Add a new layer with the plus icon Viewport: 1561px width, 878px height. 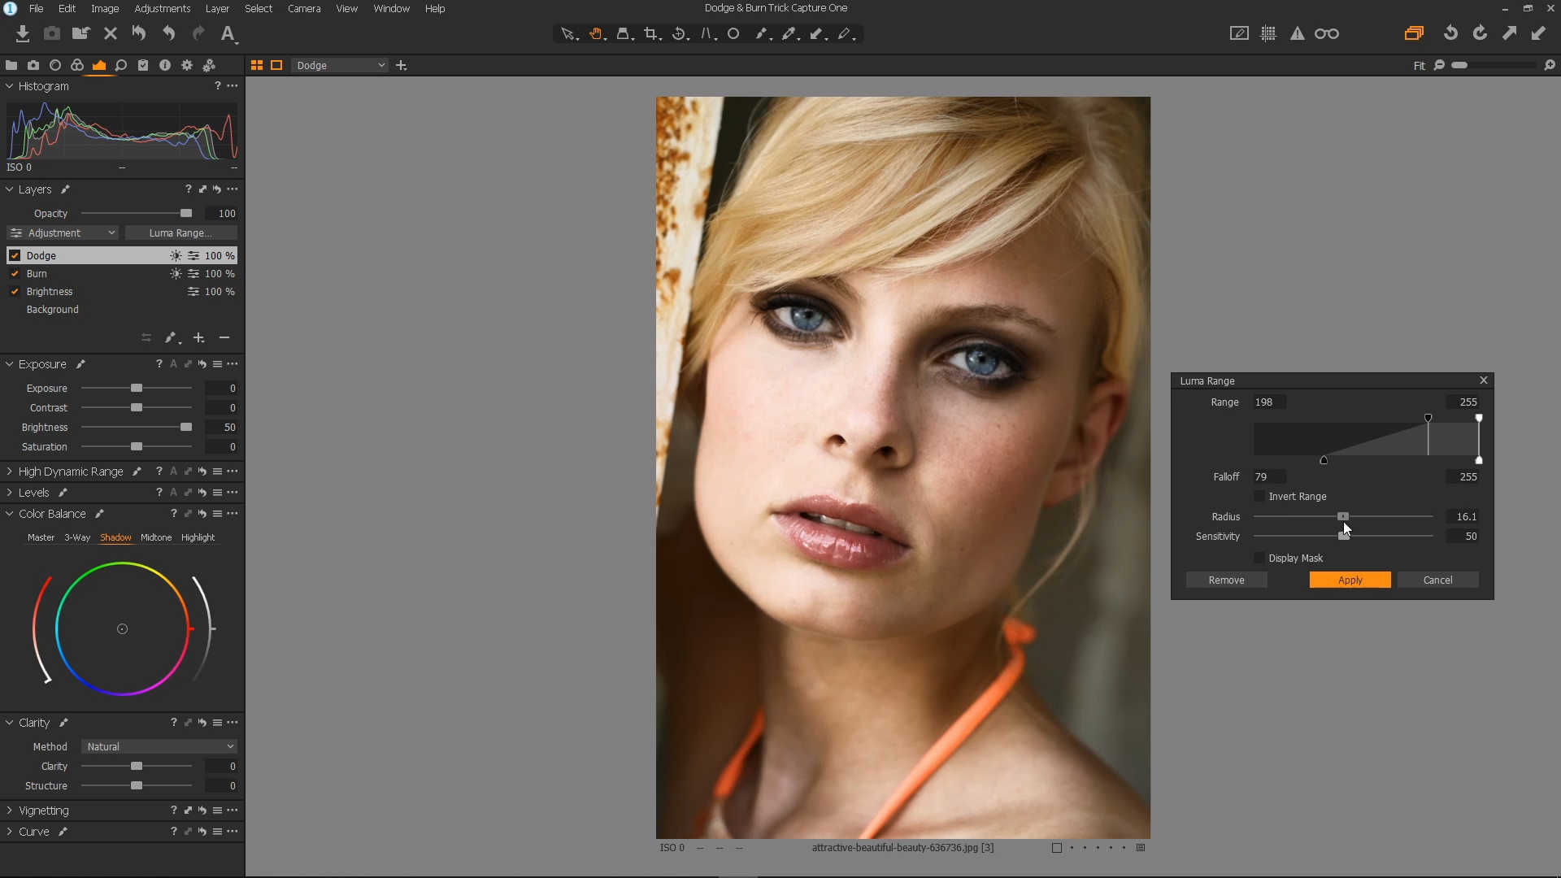[x=198, y=337]
